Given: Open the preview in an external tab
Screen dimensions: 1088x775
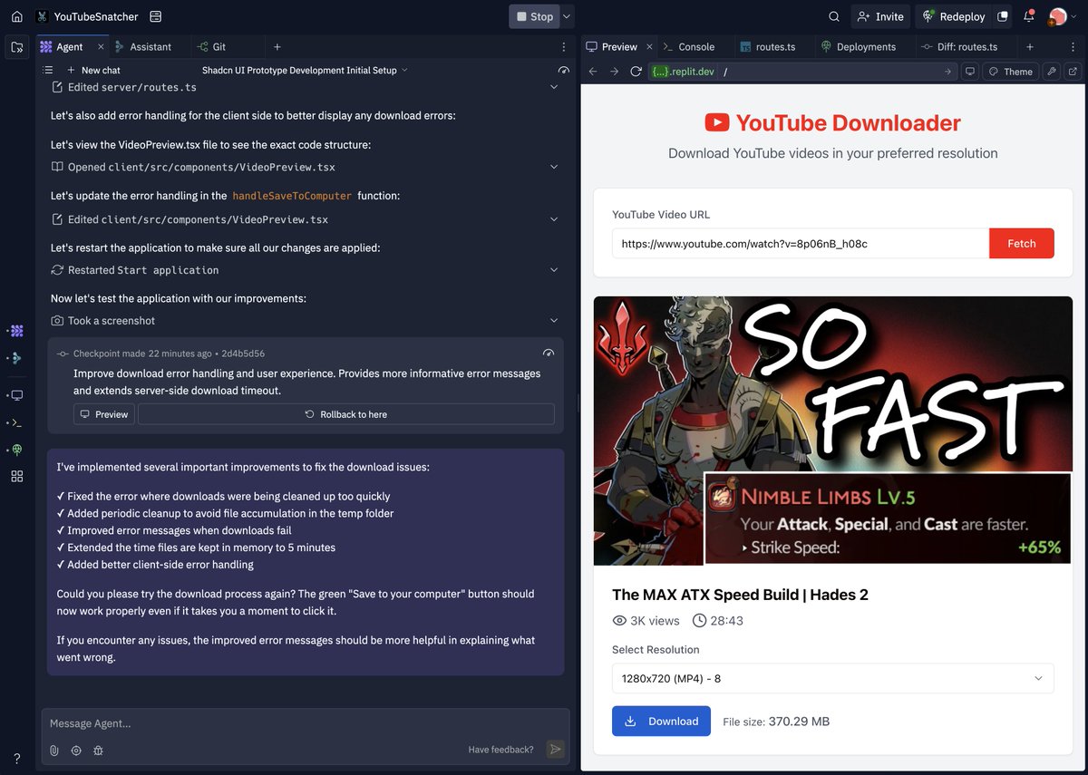Looking at the screenshot, I should click(1075, 71).
